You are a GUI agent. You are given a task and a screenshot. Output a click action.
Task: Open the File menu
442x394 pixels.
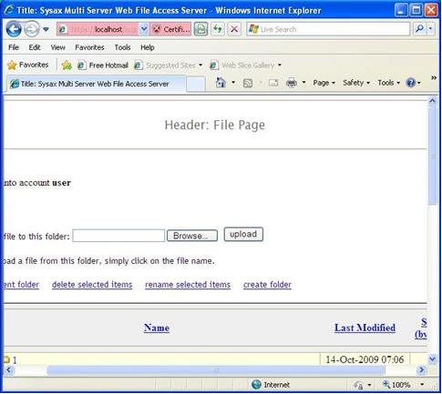coord(14,47)
